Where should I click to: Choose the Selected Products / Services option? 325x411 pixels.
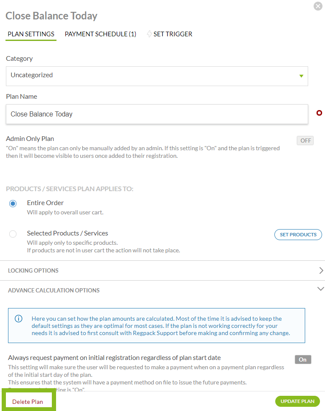[13, 234]
